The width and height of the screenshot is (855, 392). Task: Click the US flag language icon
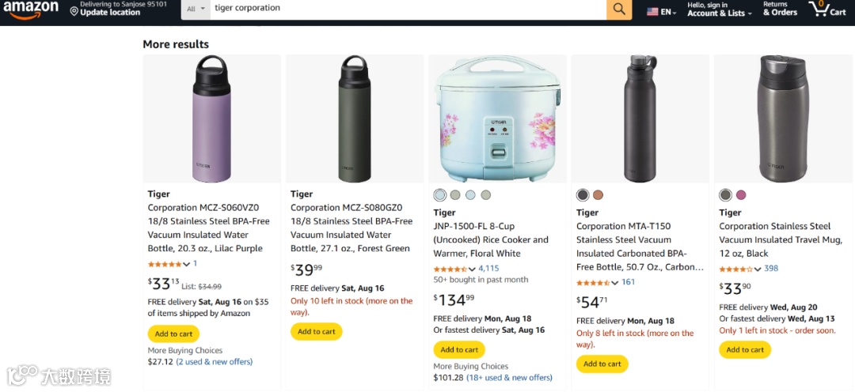[652, 12]
